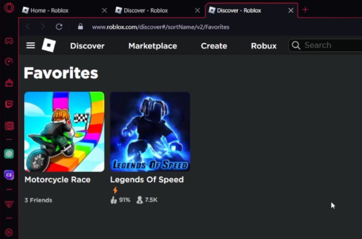Close the Home - Roblox tab
Image resolution: width=362 pixels, height=239 pixels.
[x=105, y=10]
